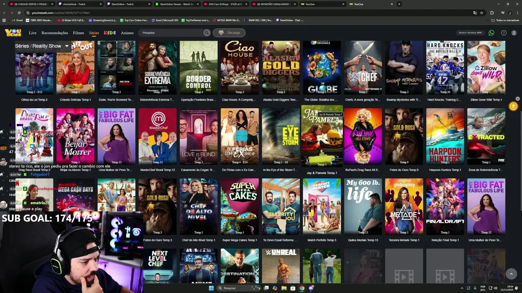Open Discord from the taskbar
This screenshot has height=293, width=522.
pyautogui.click(x=311, y=288)
